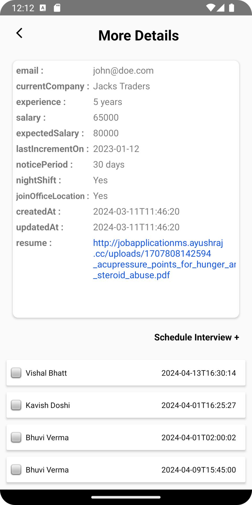The width and height of the screenshot is (252, 505).
Task: Tap the cellular signal icon
Action: tap(220, 8)
